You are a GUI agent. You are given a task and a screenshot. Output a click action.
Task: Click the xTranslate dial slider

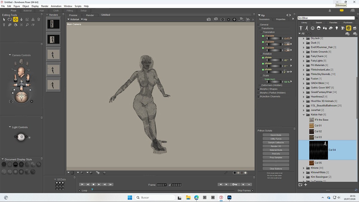click(274, 38)
